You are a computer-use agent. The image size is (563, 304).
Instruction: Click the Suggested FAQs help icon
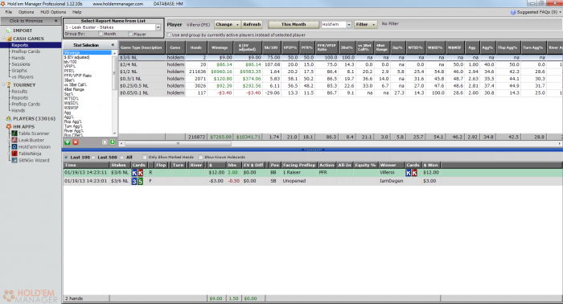513,12
